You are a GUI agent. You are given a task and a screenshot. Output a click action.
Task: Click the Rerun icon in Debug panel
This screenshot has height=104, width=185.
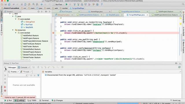point(5,67)
